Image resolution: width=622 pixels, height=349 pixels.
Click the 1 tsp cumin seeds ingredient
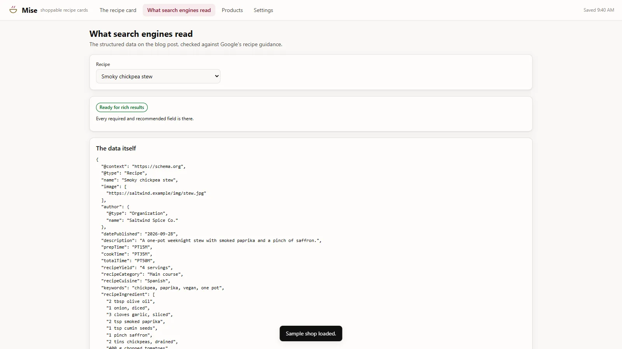click(x=132, y=328)
